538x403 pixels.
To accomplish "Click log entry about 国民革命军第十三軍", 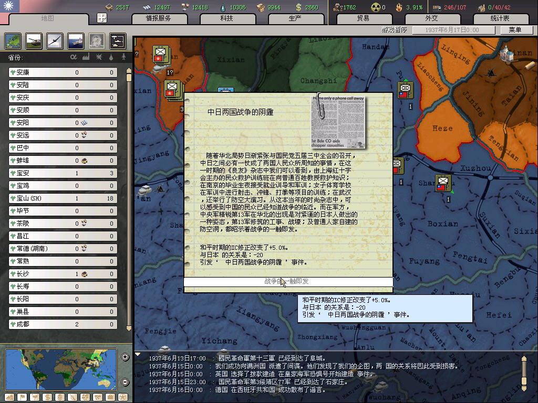I will click(x=237, y=358).
